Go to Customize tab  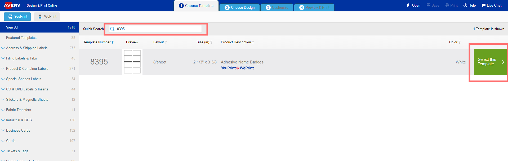coord(277,7)
